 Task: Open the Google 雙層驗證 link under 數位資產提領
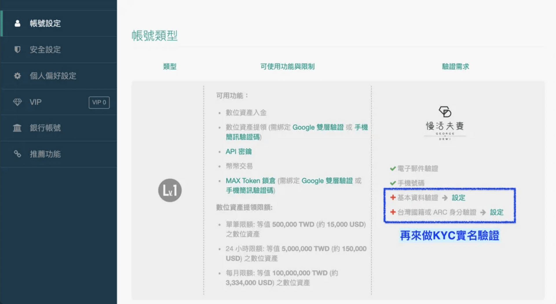(318, 127)
